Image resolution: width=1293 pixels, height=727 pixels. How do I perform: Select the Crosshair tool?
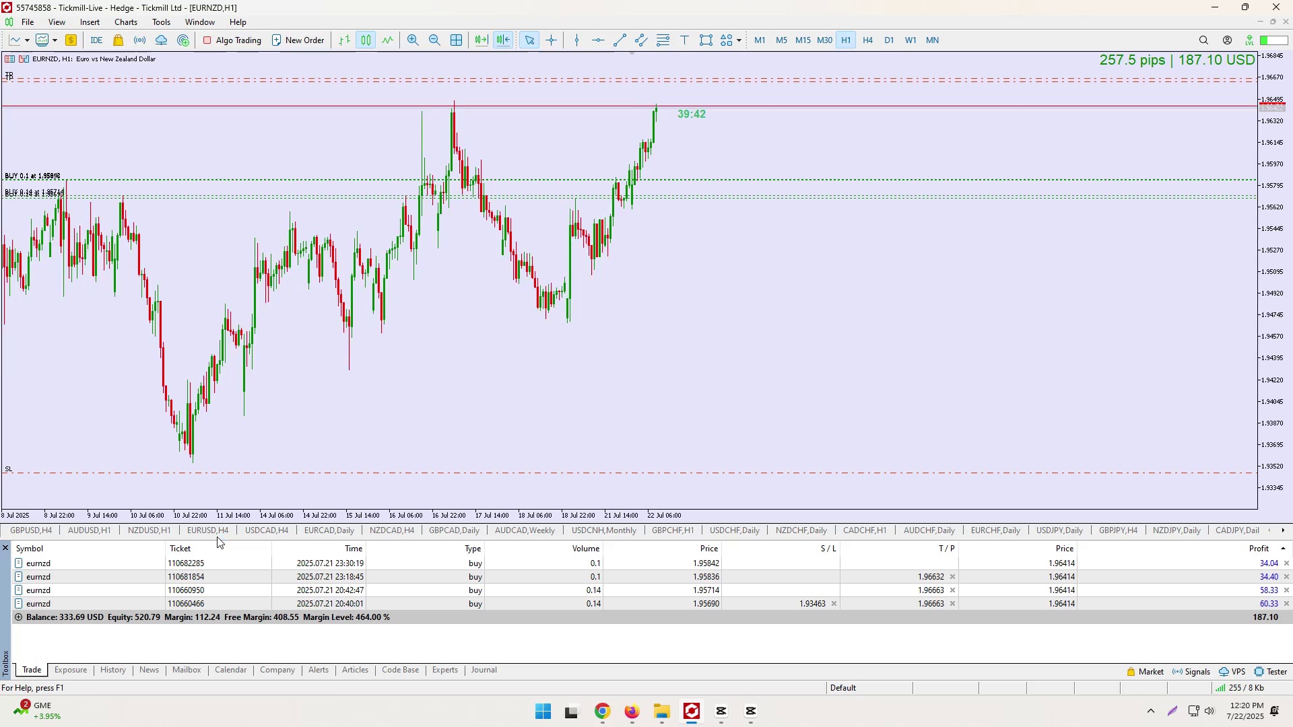pos(552,40)
